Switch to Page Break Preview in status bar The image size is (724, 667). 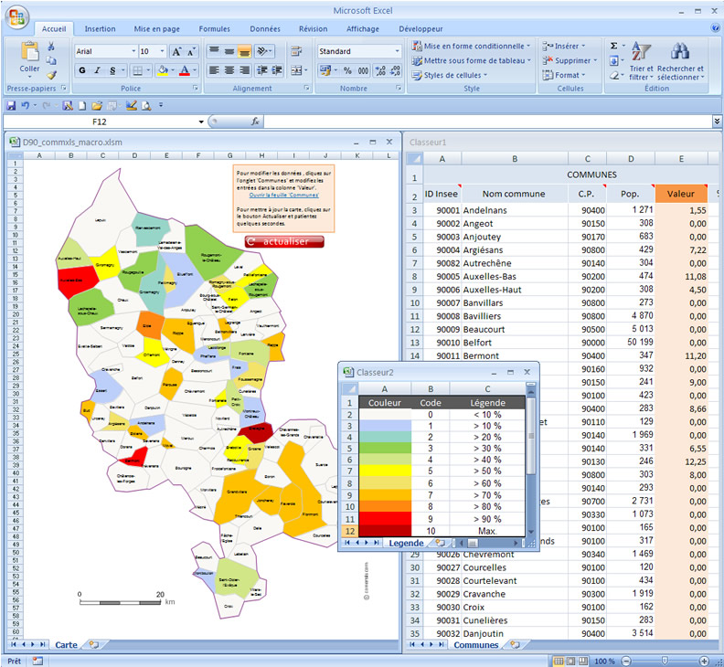583,661
